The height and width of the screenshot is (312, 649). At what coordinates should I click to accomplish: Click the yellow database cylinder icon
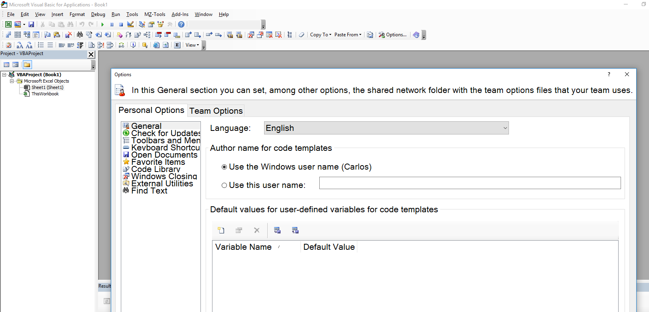pos(145,45)
